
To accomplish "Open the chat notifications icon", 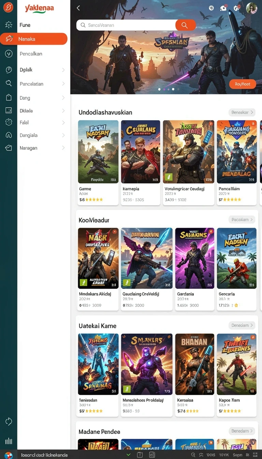I will pos(223,8).
